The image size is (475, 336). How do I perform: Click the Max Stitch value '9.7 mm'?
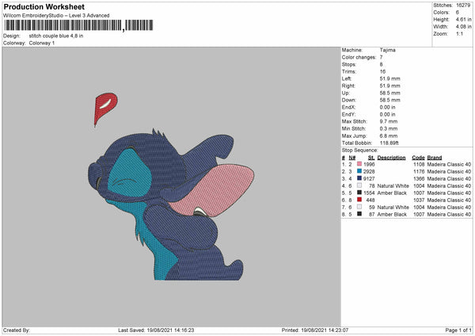[389, 121]
